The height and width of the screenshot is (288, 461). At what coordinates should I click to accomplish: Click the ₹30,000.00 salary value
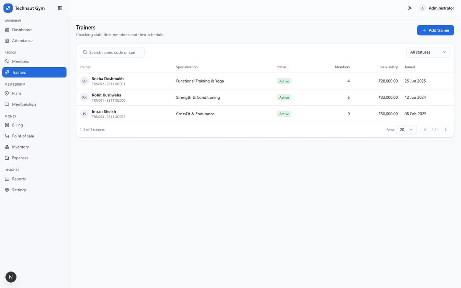pyautogui.click(x=388, y=114)
